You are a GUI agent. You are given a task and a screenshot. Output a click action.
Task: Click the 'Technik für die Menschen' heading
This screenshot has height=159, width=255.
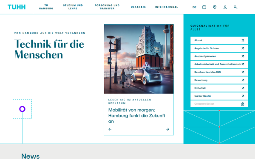49,49
